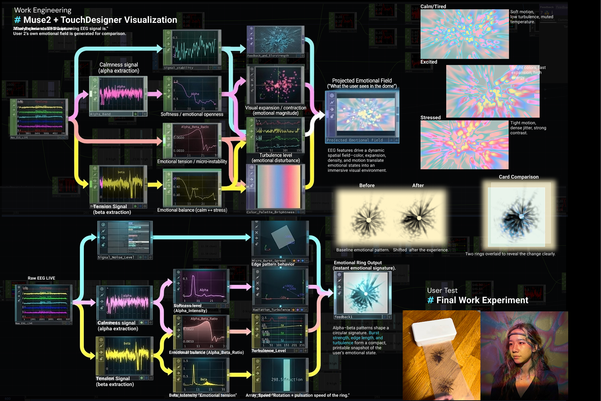Image resolution: width=601 pixels, height=401 pixels.
Task: Toggle lock flag on Color_Palette_Brightness node
Action: click(x=251, y=185)
